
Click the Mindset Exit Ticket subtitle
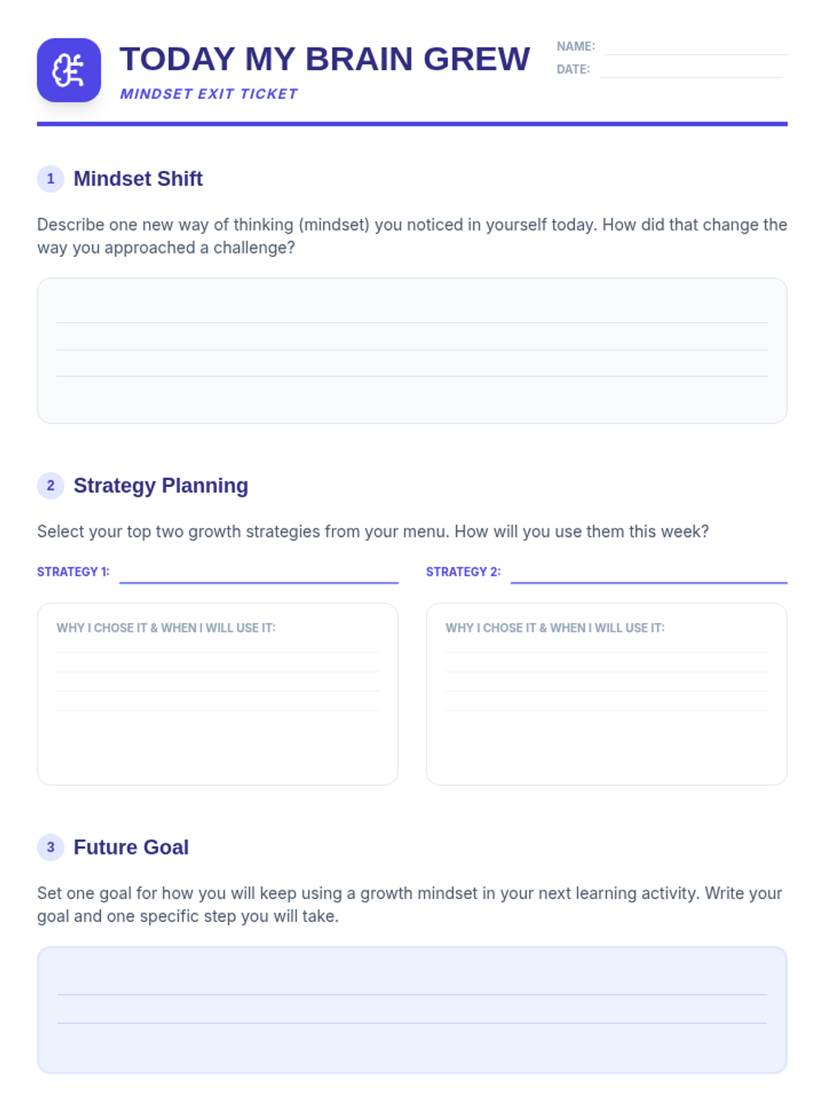(x=209, y=94)
